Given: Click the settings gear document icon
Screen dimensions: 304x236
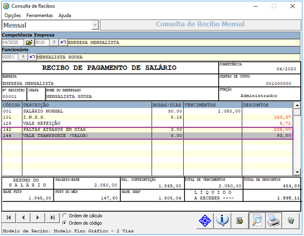Looking at the screenshot, I should coord(240,221).
